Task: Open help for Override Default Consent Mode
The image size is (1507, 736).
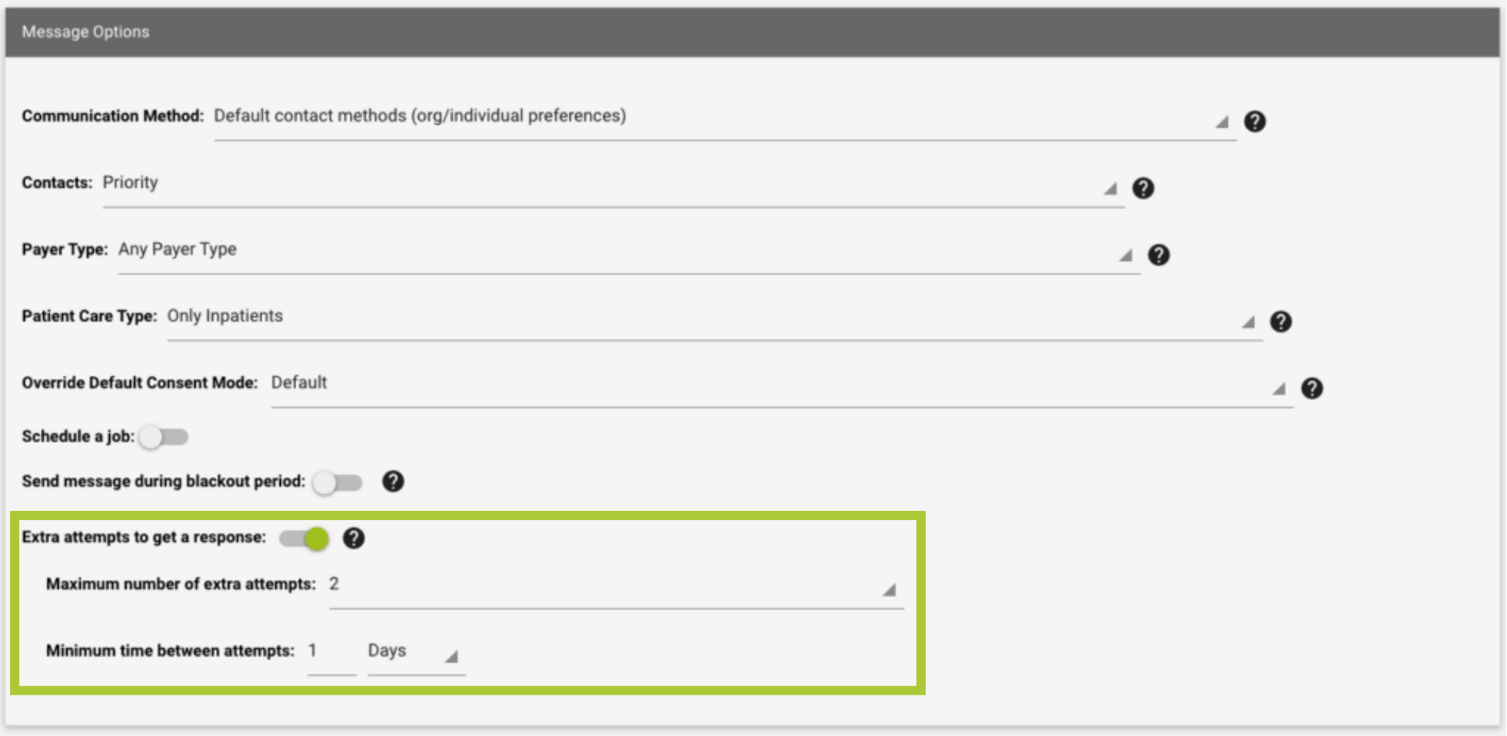Action: click(1312, 389)
